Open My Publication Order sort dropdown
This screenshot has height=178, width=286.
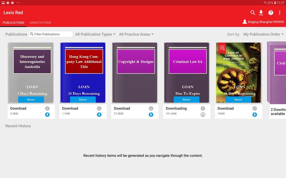coord(263,34)
